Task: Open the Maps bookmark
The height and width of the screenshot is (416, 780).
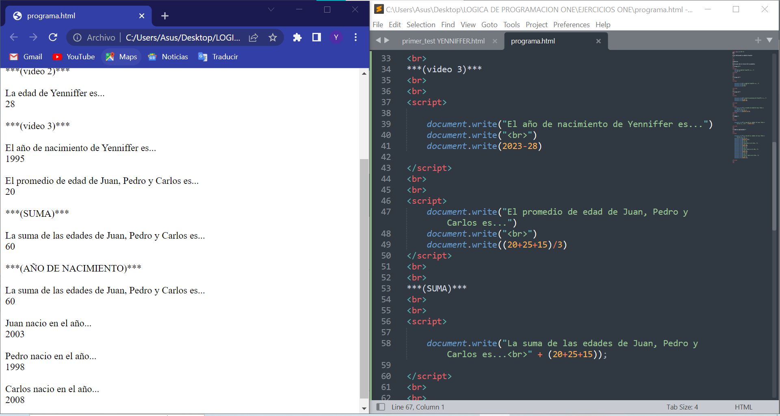Action: point(121,57)
